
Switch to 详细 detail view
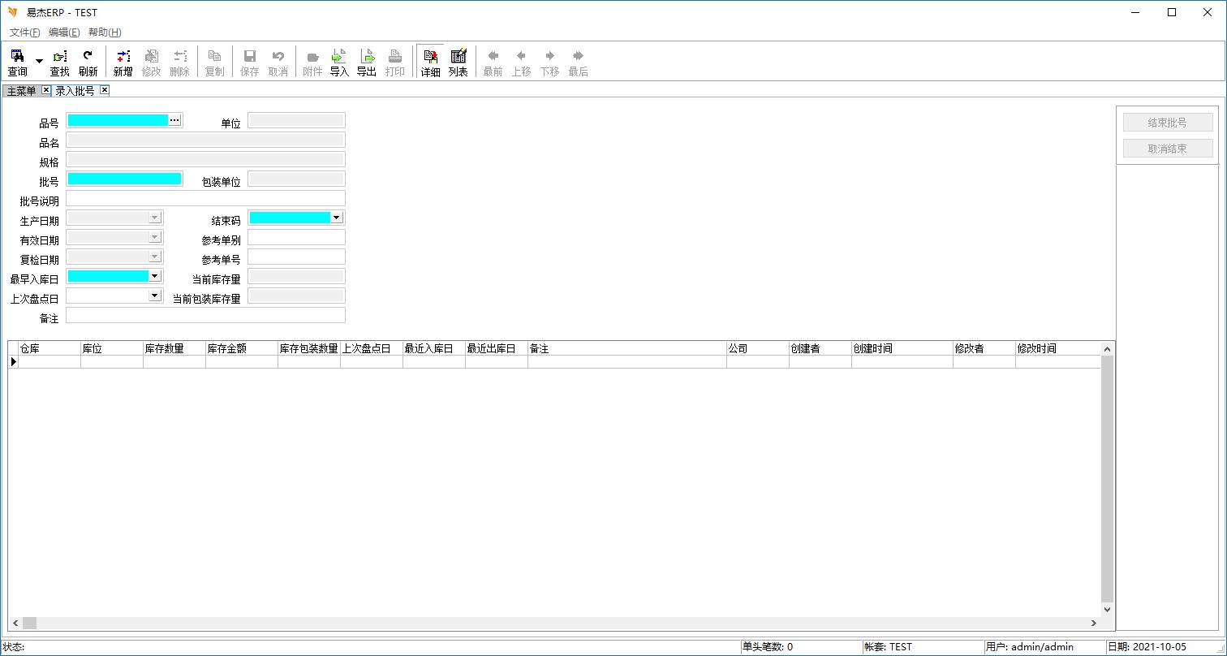[x=430, y=63]
